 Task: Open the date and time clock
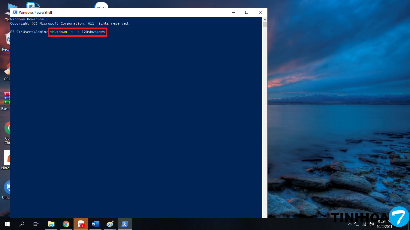384,224
